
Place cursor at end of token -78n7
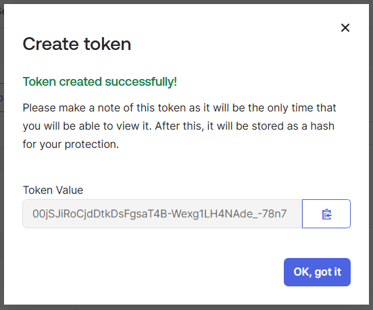click(x=287, y=213)
